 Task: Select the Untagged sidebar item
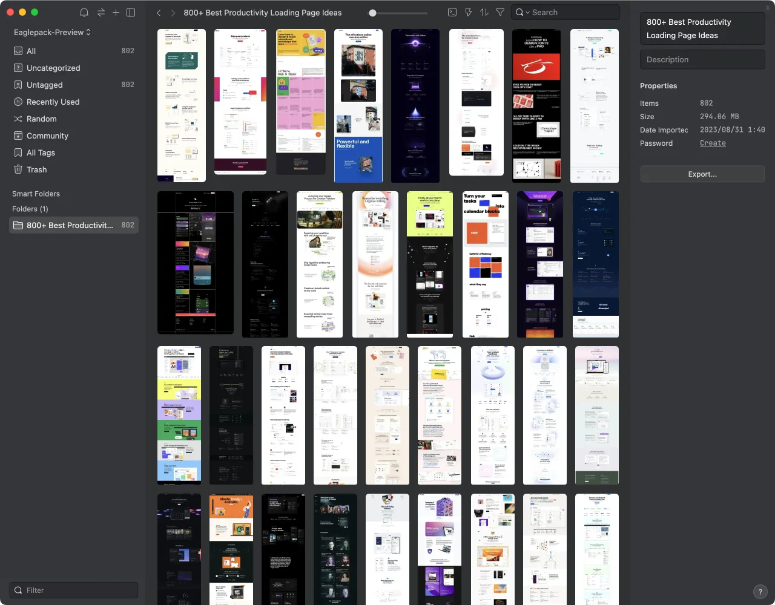coord(44,85)
